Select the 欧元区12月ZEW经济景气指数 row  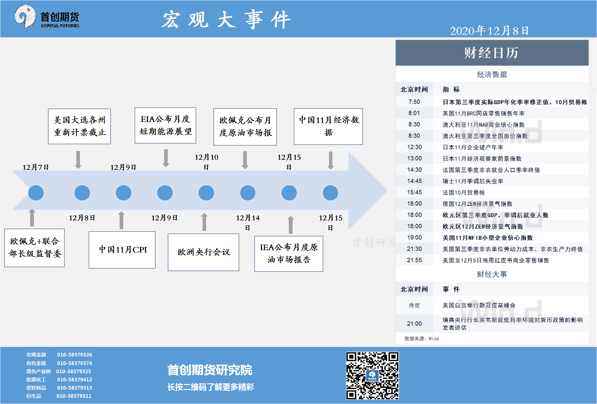(x=492, y=226)
